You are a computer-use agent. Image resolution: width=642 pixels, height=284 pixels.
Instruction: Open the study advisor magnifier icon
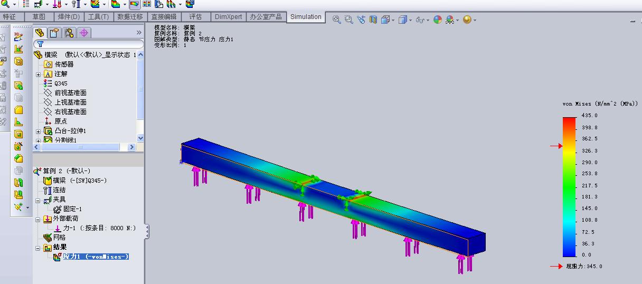[x=5, y=4]
